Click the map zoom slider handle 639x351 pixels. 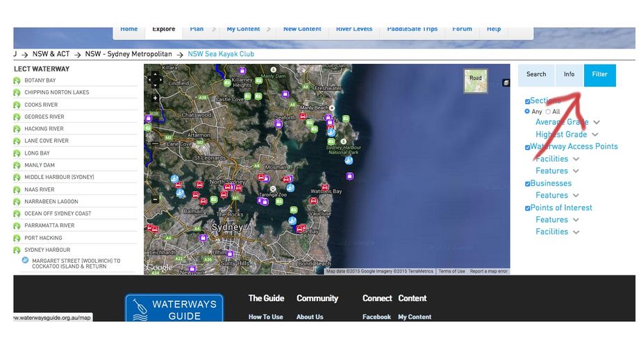tap(156, 144)
